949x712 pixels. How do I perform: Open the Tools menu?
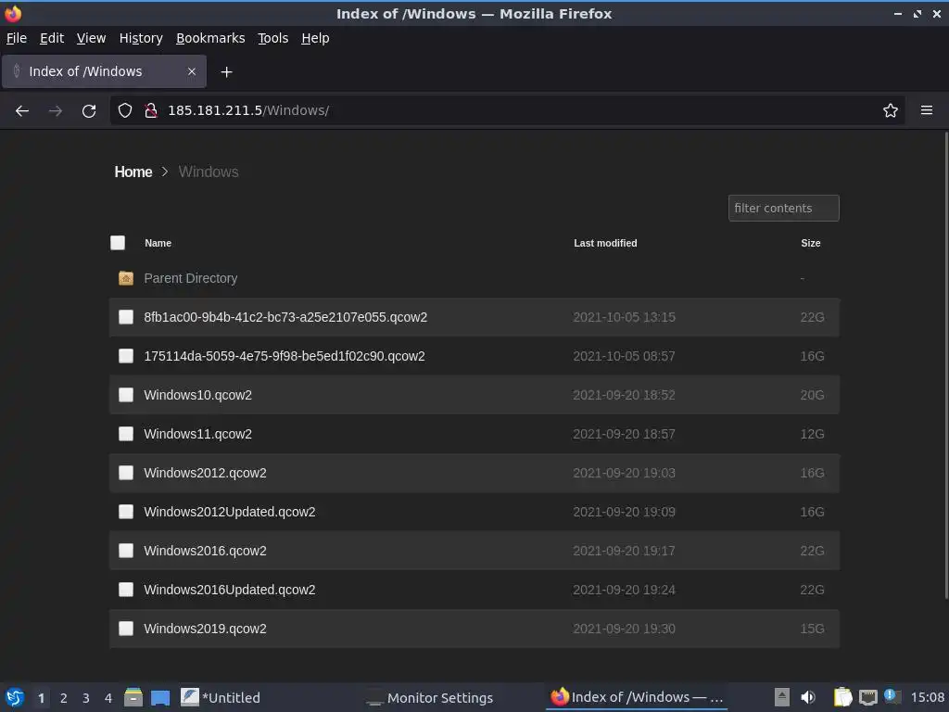(273, 38)
